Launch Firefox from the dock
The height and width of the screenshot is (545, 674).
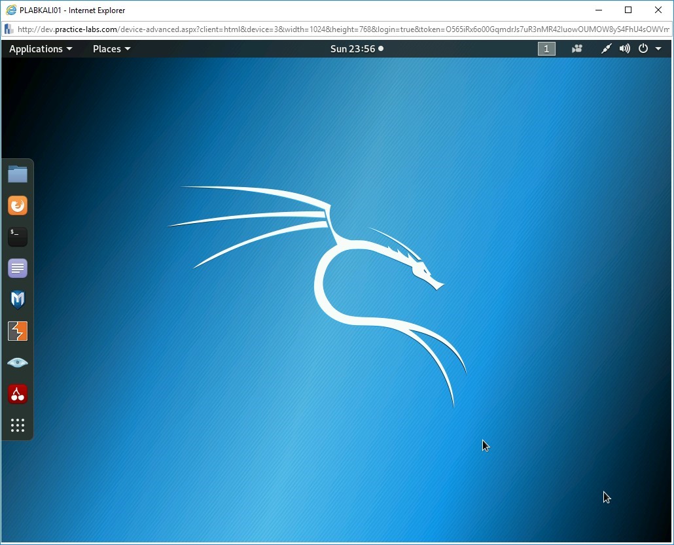click(x=18, y=205)
